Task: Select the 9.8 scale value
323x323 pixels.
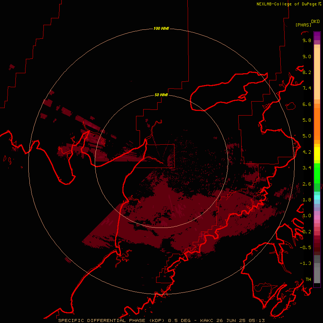Action: [307, 40]
